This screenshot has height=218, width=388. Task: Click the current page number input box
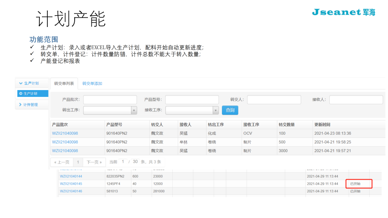pos(123,162)
